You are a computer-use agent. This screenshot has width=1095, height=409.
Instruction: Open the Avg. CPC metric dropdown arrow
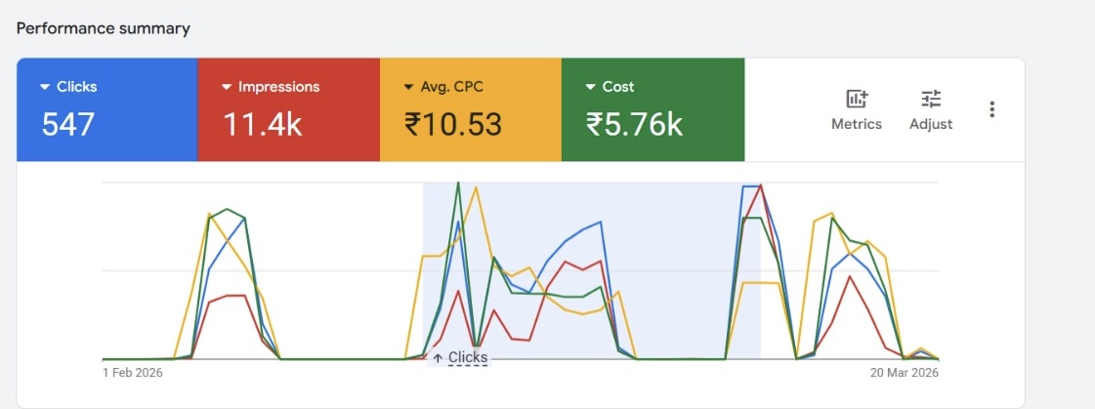pyautogui.click(x=408, y=87)
